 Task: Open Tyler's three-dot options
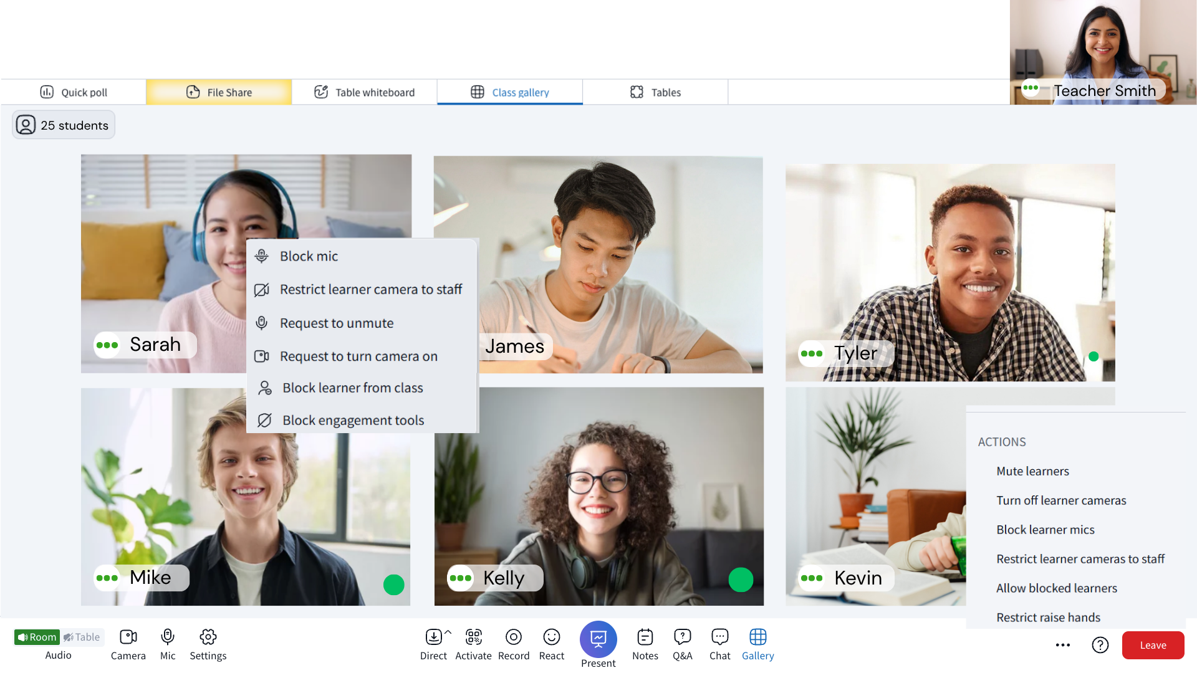pyautogui.click(x=812, y=354)
